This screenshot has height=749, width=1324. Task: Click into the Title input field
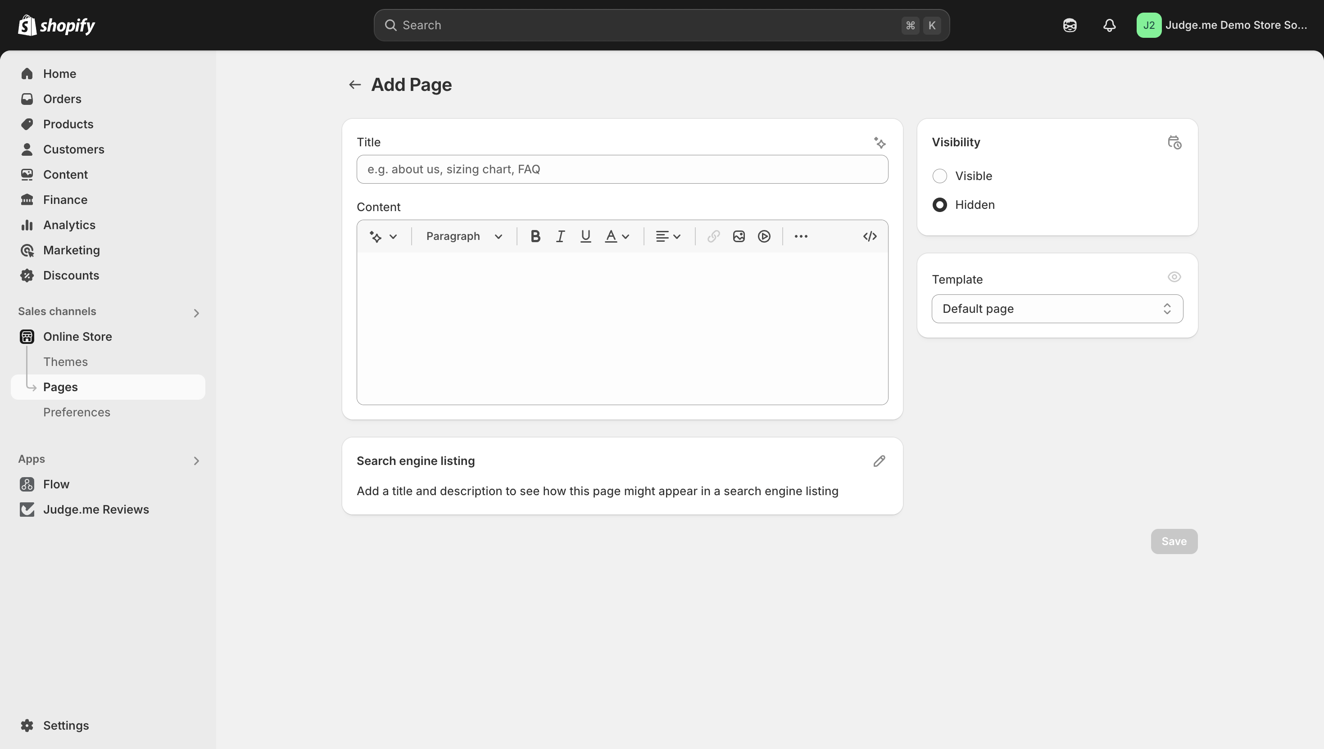622,169
